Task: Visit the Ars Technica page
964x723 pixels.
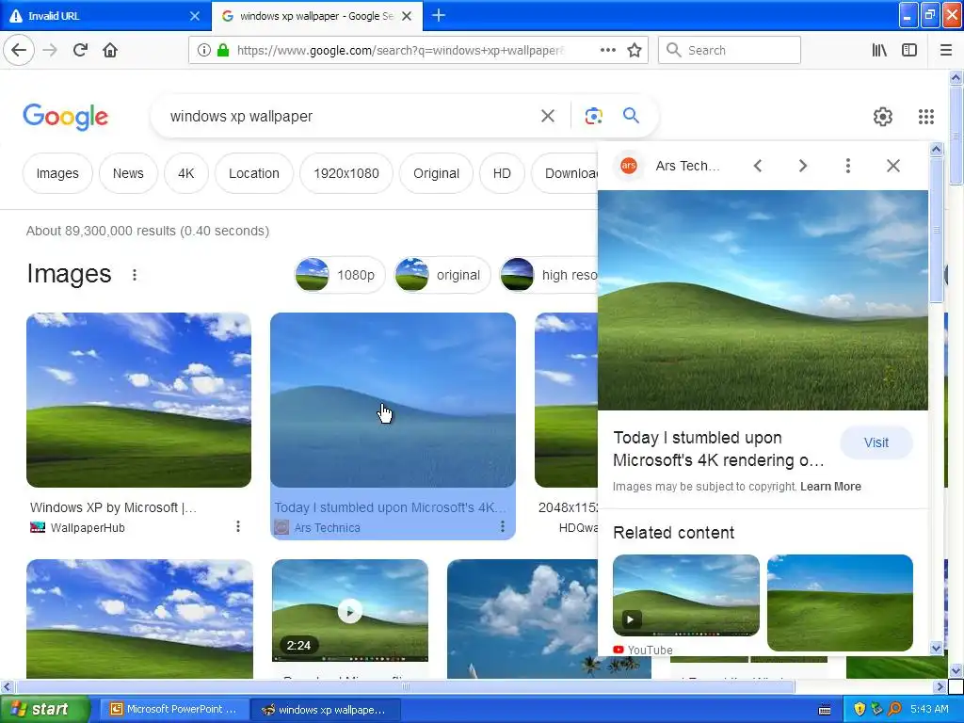Action: click(876, 442)
